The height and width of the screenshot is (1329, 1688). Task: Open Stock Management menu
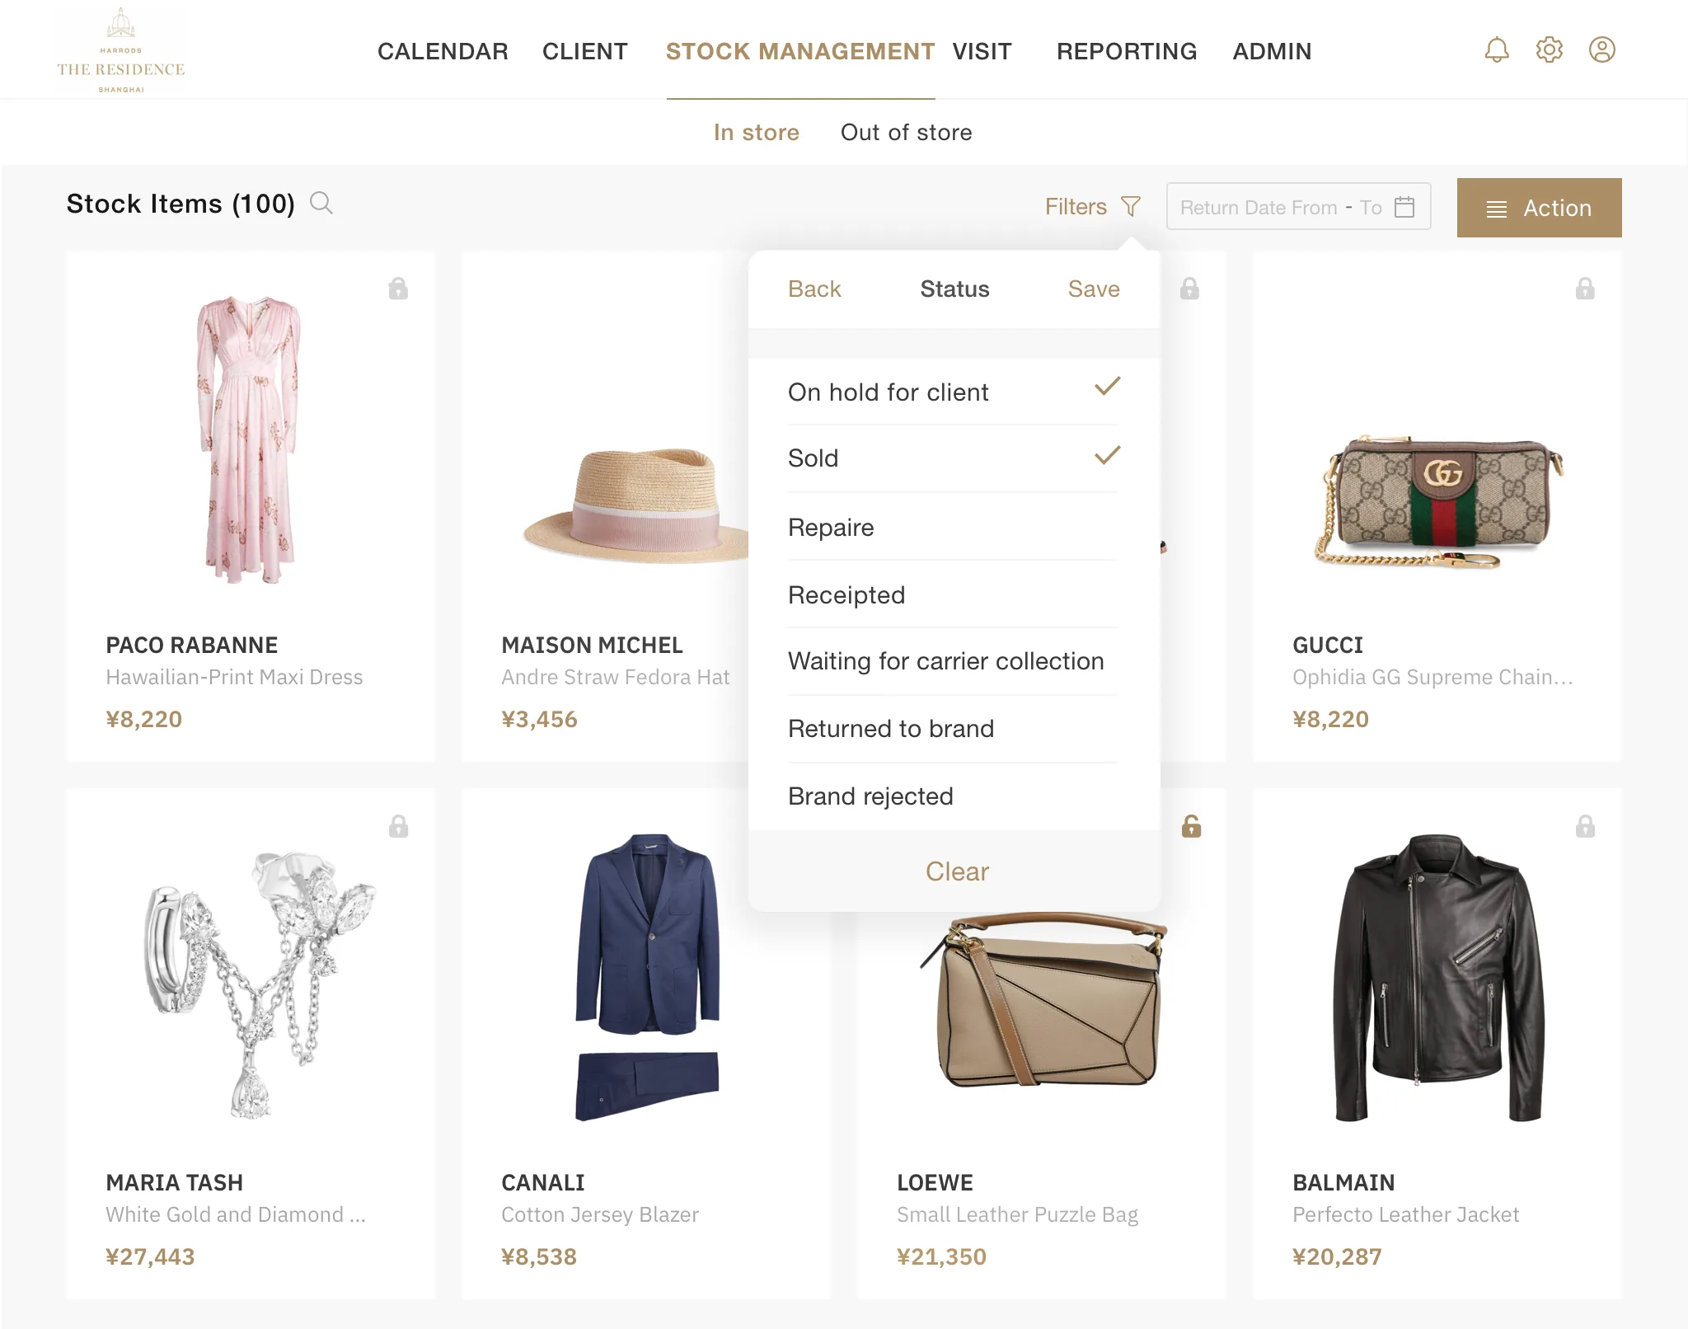pyautogui.click(x=799, y=51)
